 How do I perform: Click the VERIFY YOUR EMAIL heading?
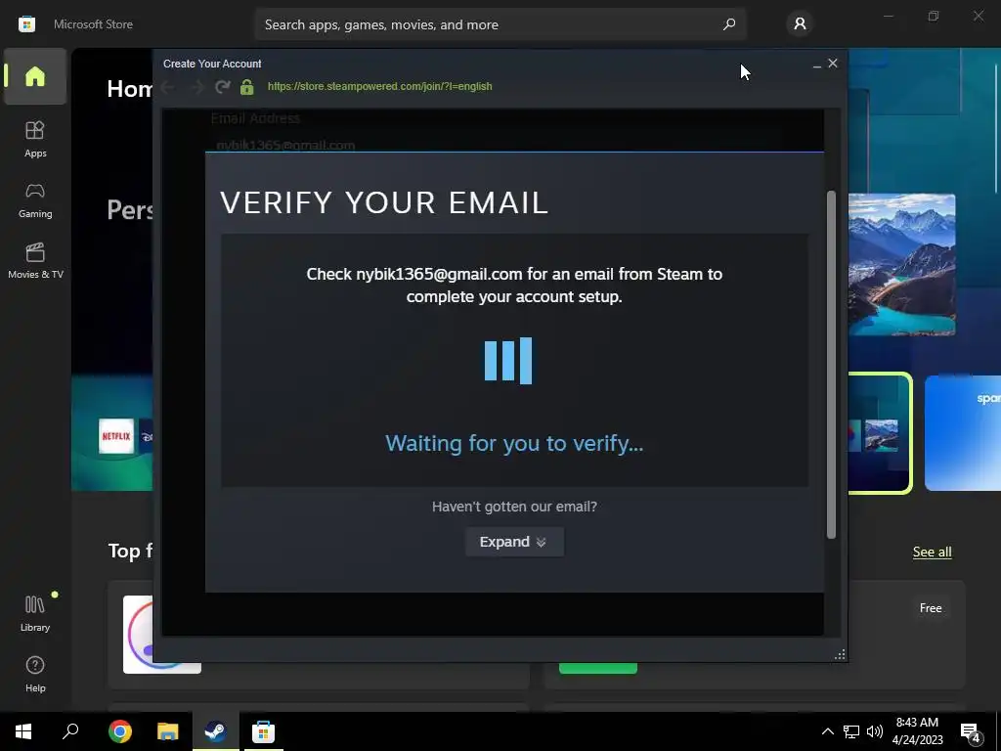383,202
